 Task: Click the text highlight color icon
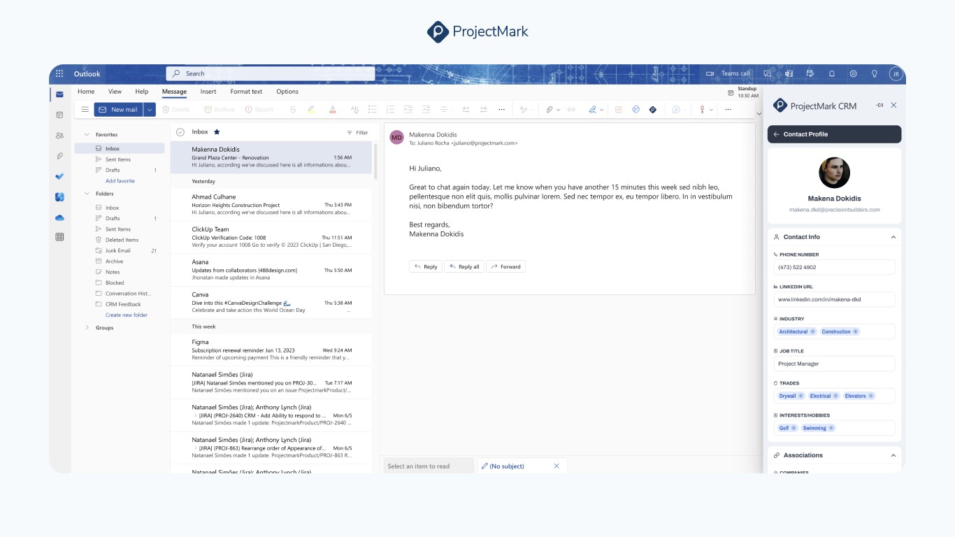pyautogui.click(x=311, y=110)
